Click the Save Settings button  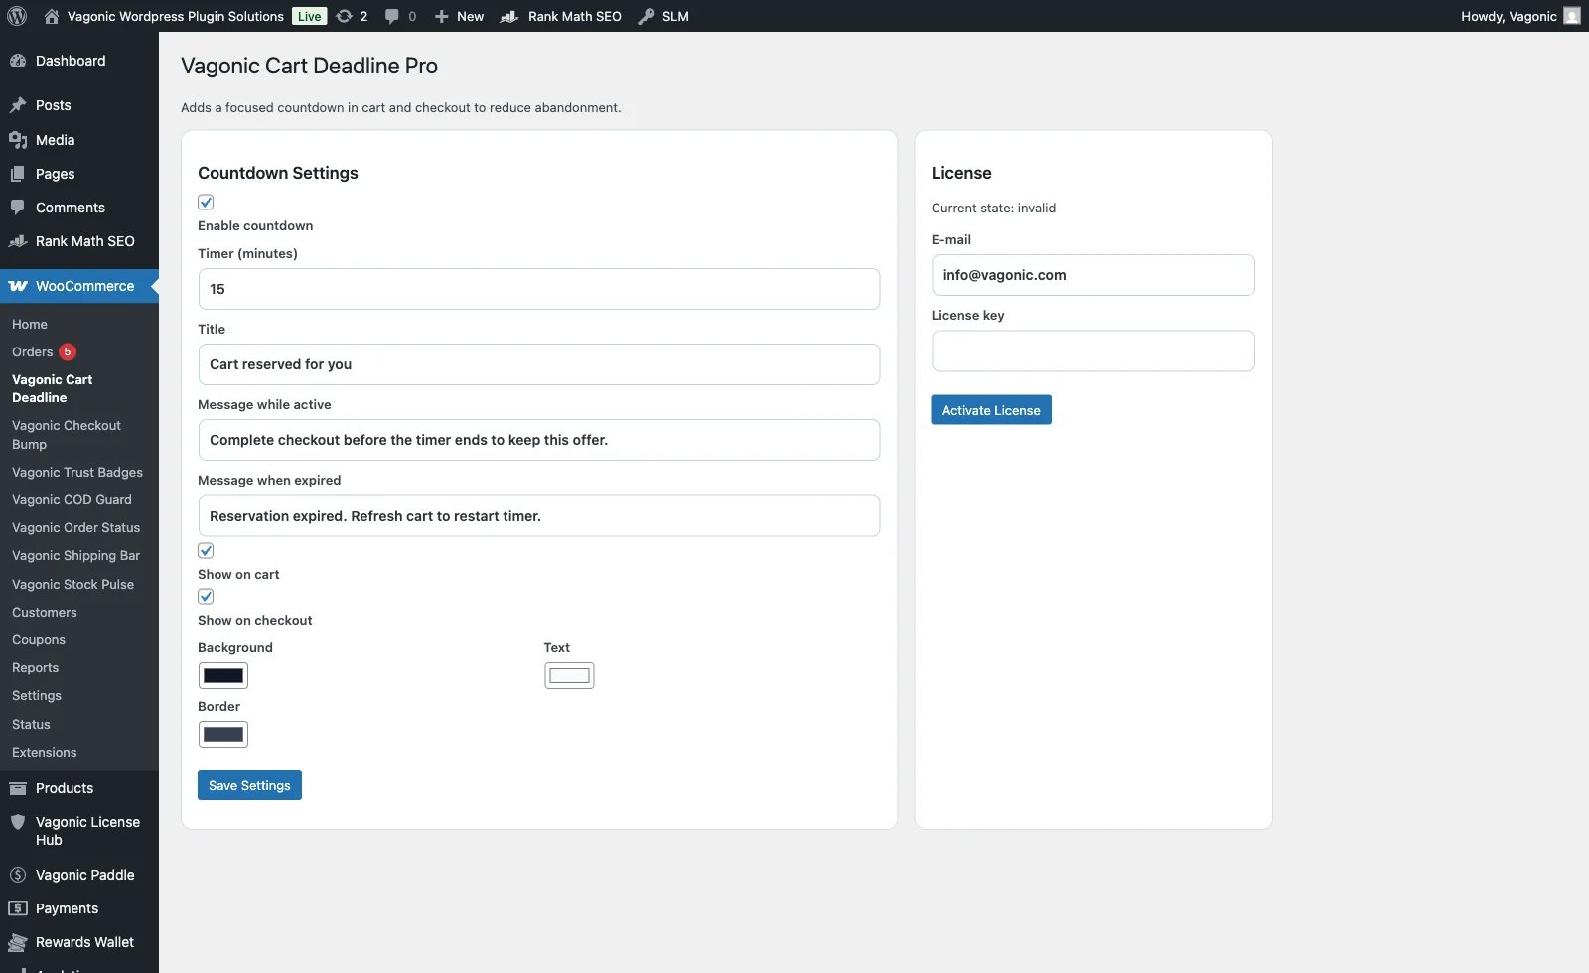tap(249, 785)
